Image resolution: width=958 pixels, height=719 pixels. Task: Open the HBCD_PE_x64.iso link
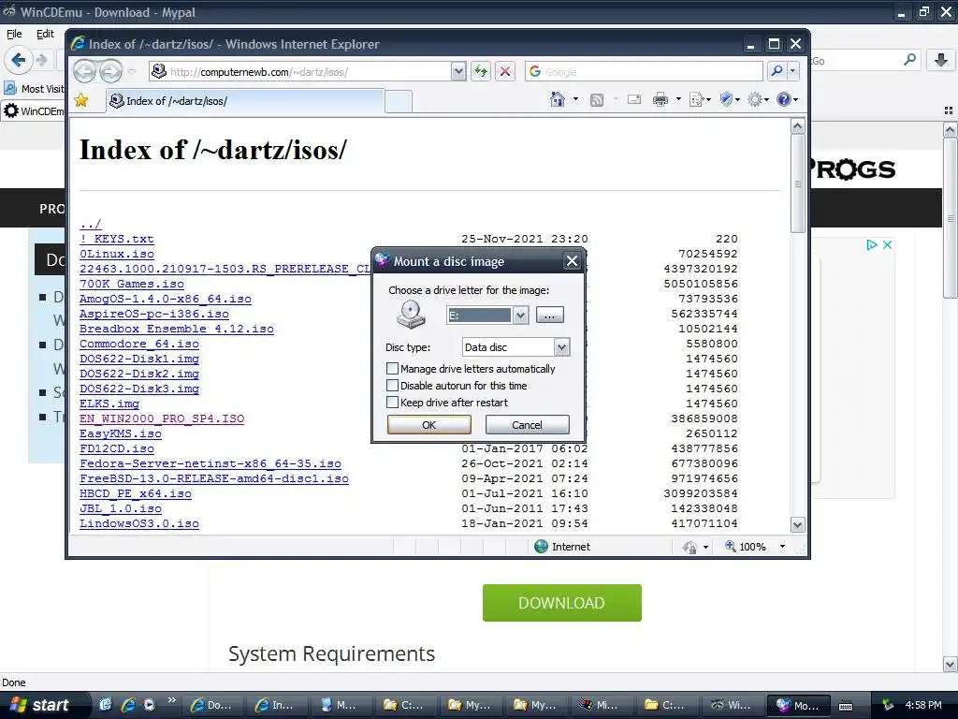(135, 493)
